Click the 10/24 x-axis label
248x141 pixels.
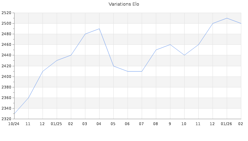coord(13,124)
